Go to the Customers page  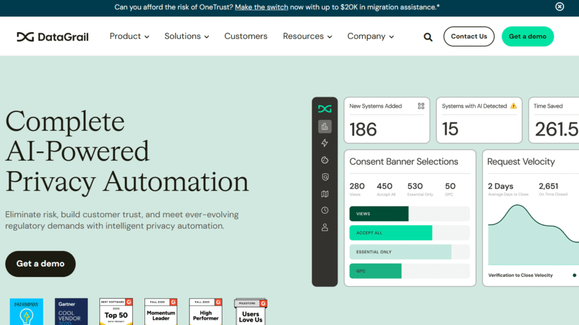246,37
